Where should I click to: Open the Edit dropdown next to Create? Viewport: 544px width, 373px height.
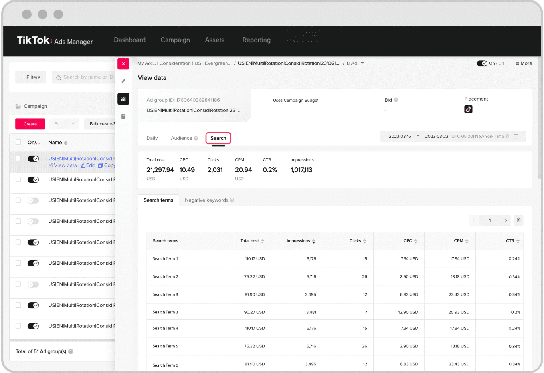click(64, 124)
